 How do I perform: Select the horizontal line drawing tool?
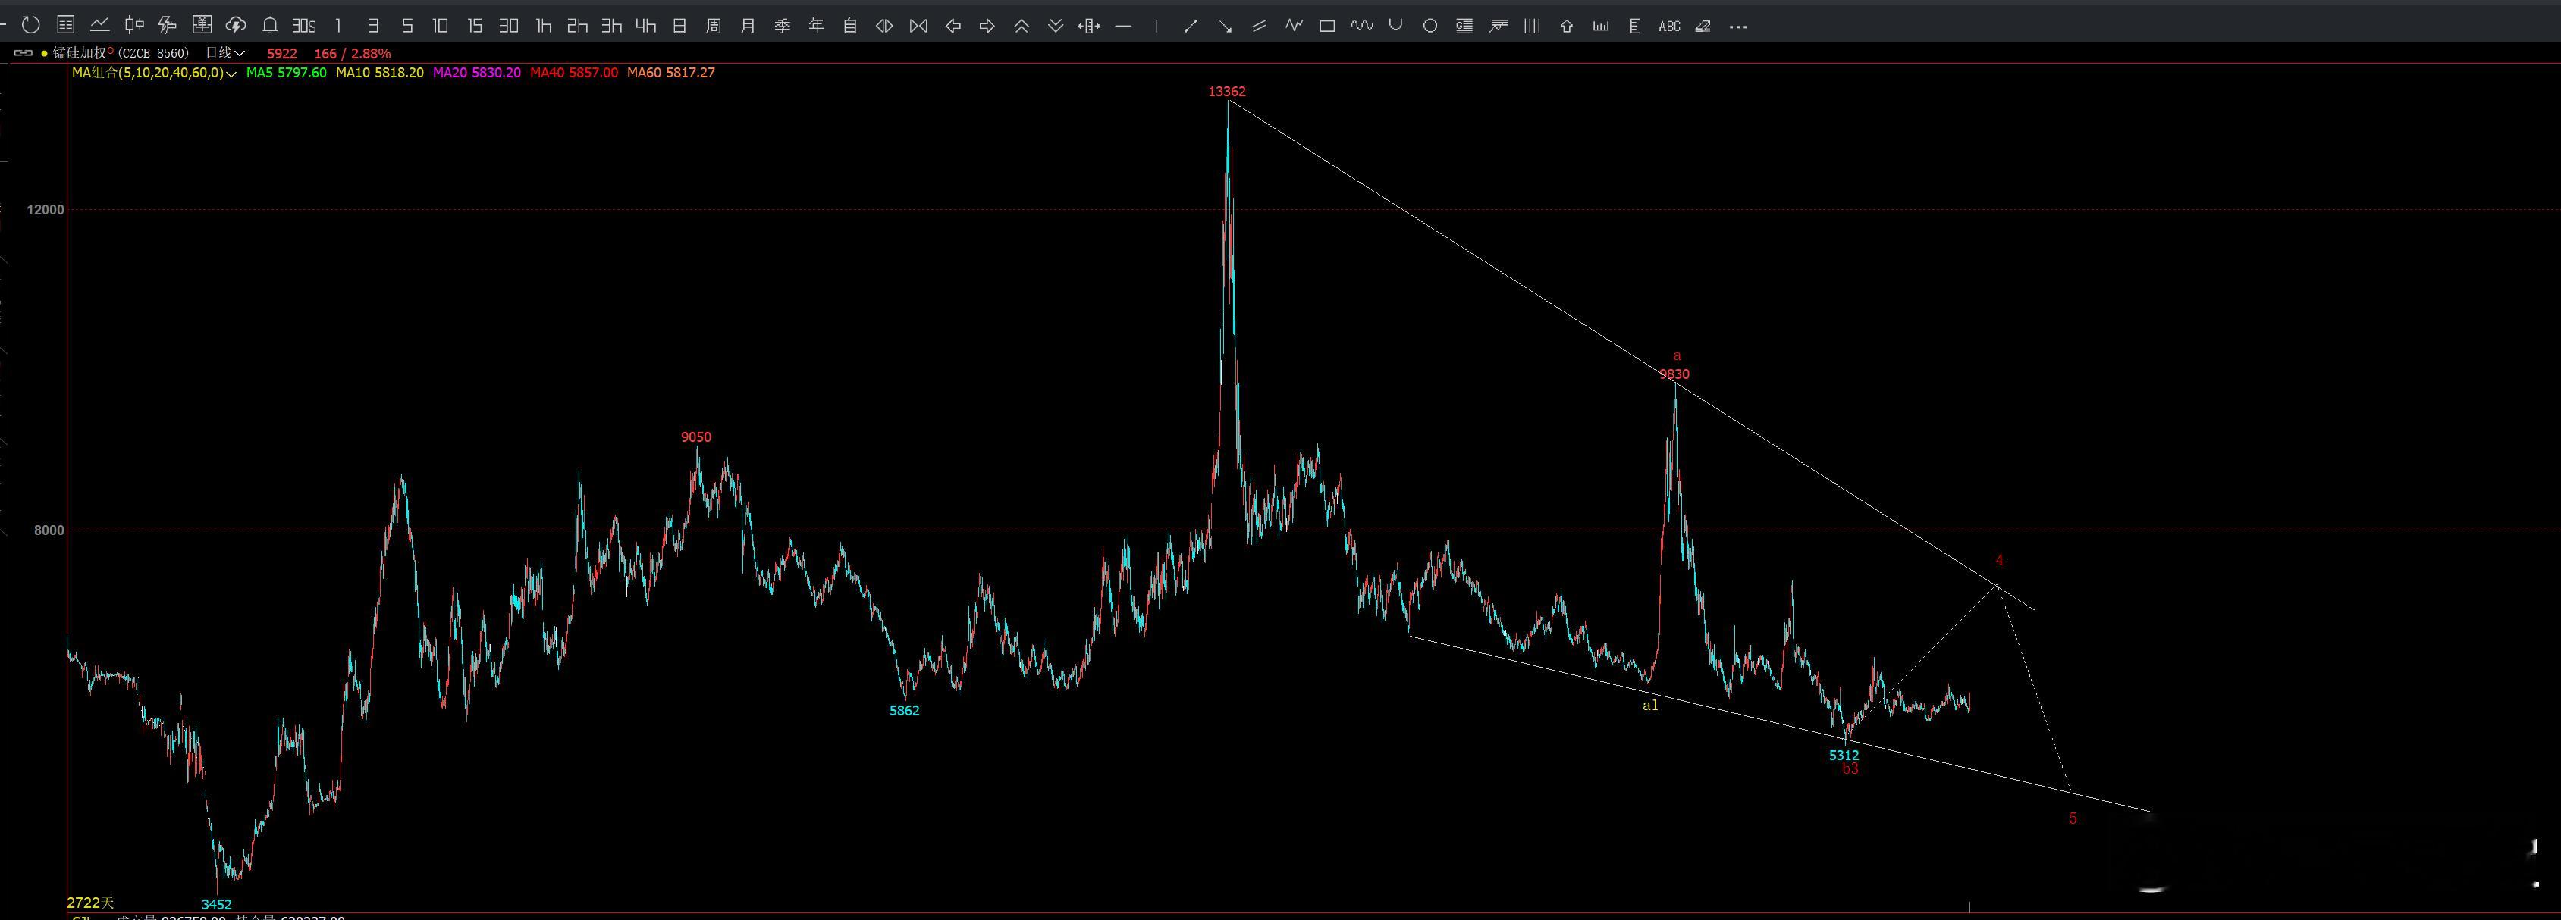[1123, 27]
